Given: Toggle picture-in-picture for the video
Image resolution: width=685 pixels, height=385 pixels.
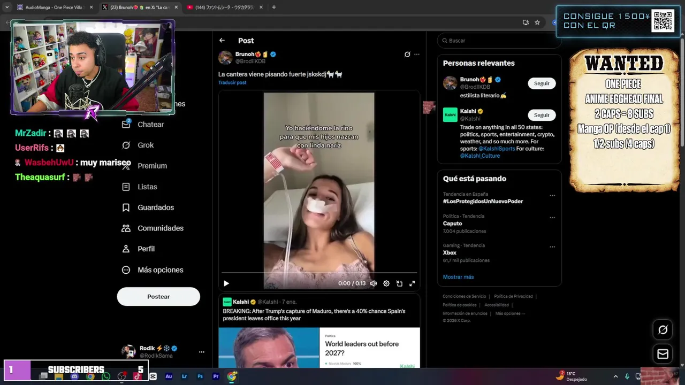Looking at the screenshot, I should click(x=399, y=283).
